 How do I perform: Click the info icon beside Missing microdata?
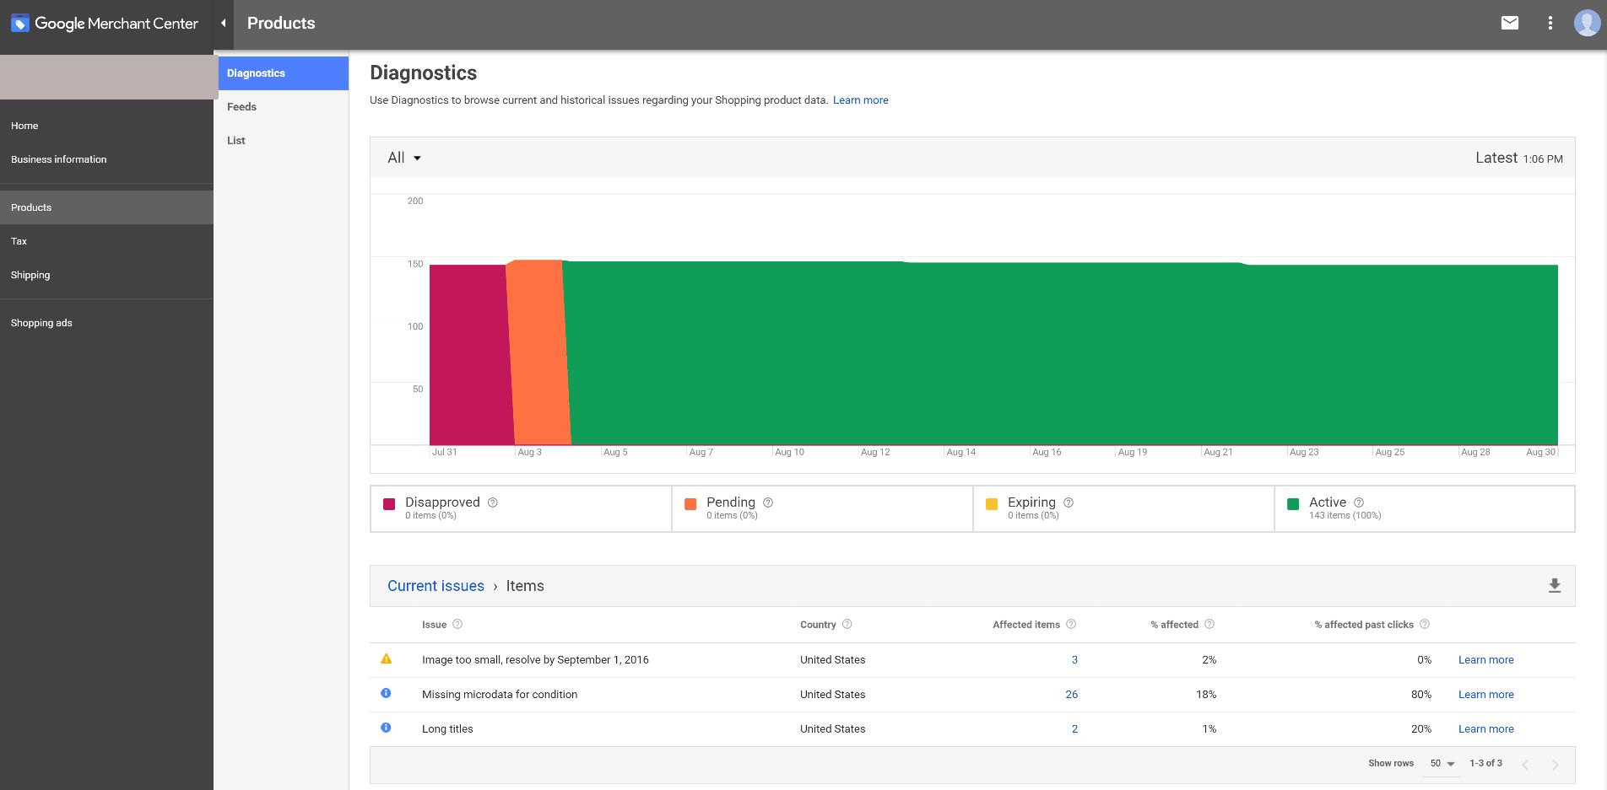coord(387,693)
